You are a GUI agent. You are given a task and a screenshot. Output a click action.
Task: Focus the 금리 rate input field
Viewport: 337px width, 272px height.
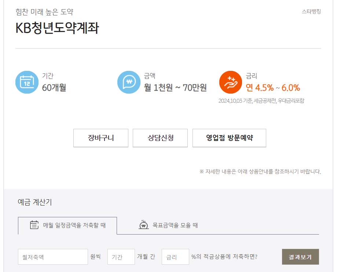pyautogui.click(x=175, y=257)
